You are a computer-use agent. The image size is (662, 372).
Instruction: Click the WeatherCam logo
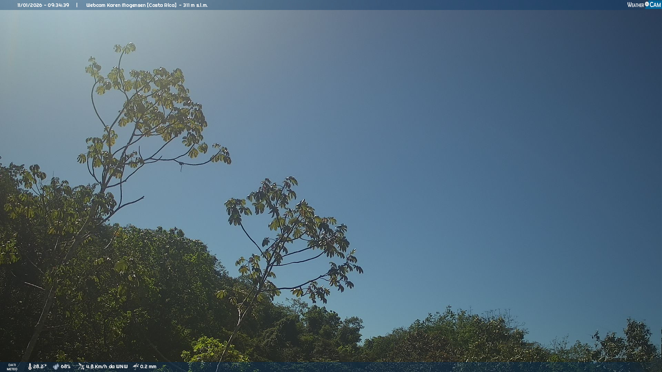(x=643, y=5)
